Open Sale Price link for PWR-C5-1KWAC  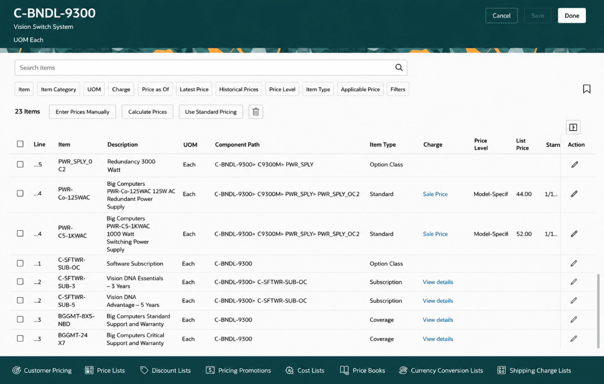[x=435, y=234]
